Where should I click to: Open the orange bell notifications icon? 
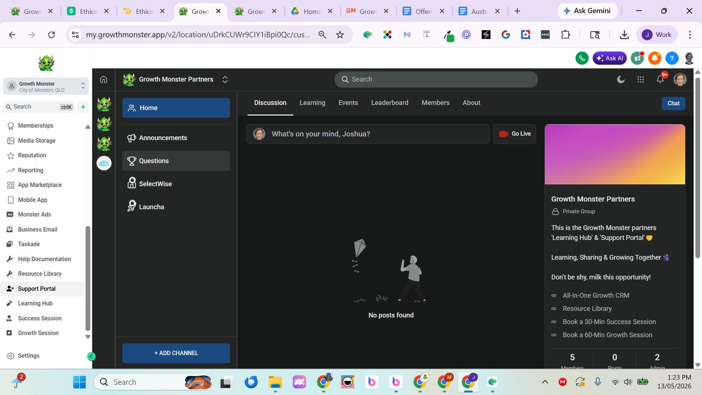point(655,58)
